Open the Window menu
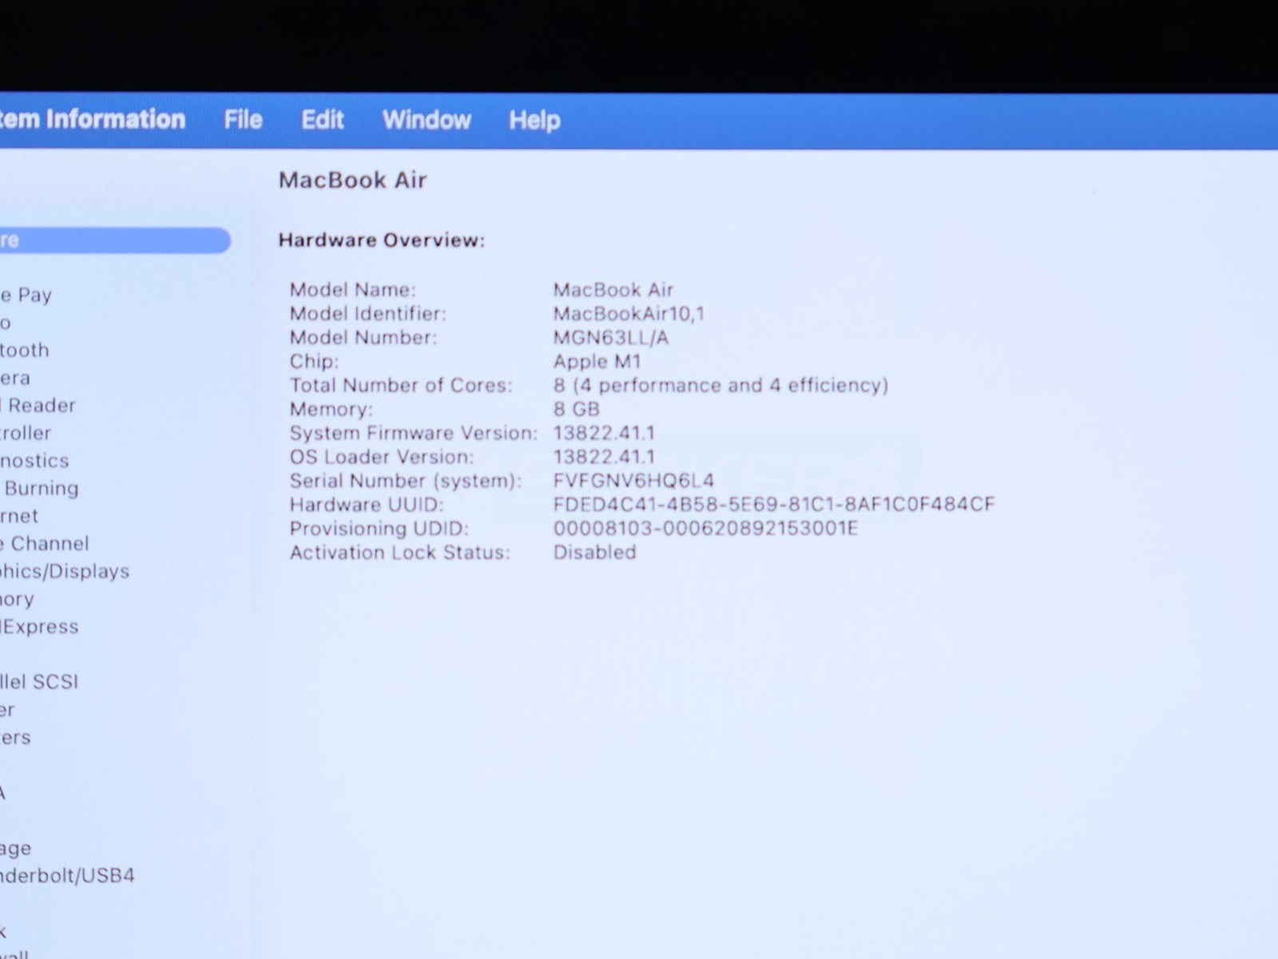The height and width of the screenshot is (959, 1278). 427,120
